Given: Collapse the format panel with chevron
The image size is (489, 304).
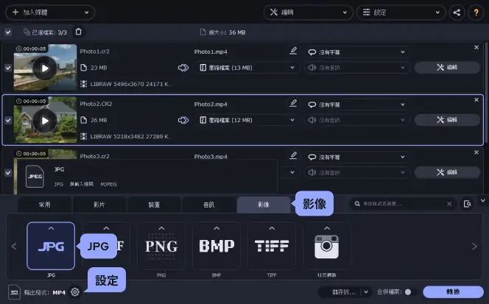Looking at the screenshot, I should click(483, 200).
